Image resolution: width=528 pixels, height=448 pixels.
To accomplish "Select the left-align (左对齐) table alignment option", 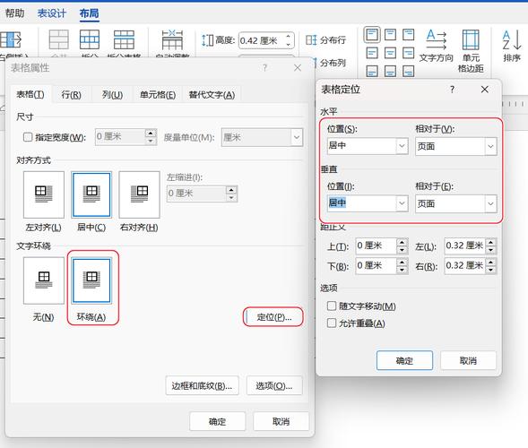I will 44,194.
